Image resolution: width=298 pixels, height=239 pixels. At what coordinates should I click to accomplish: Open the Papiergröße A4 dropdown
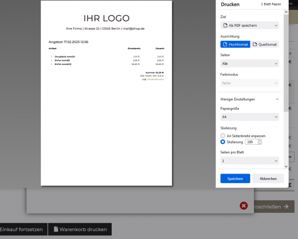(249, 117)
